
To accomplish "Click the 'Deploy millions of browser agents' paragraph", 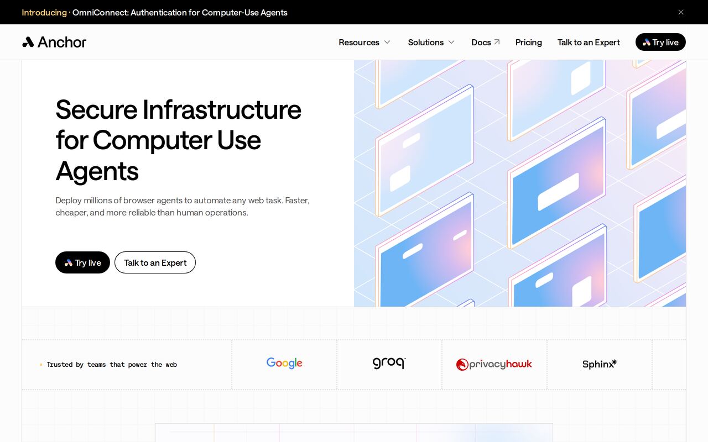I will pyautogui.click(x=183, y=206).
